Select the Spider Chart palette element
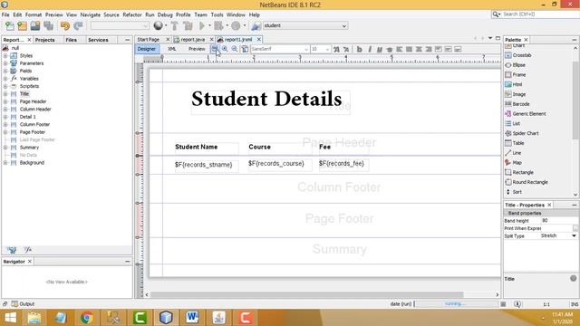This screenshot has width=580, height=326. pos(526,133)
